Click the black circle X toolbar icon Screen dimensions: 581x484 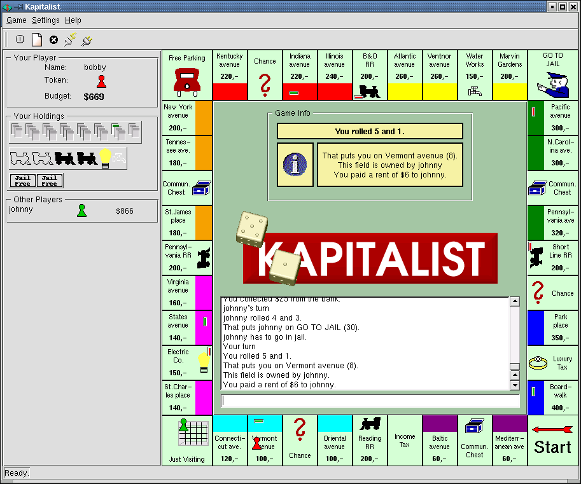(54, 39)
